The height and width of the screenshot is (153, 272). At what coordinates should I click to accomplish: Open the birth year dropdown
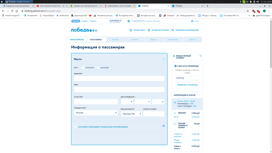[x=158, y=102]
